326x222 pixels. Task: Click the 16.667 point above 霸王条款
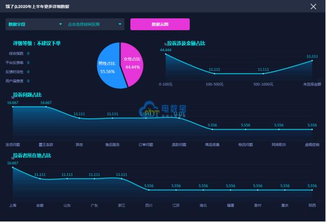[x=46, y=107]
